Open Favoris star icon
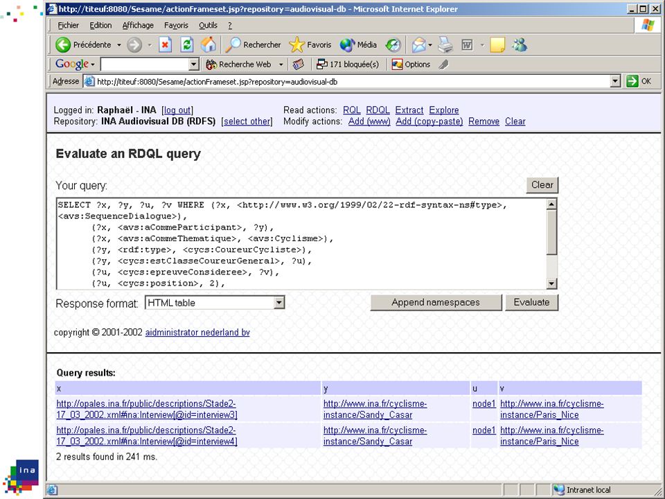 [x=296, y=44]
